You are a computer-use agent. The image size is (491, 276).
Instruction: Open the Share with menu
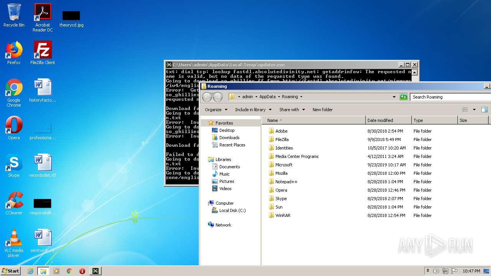tap(292, 110)
